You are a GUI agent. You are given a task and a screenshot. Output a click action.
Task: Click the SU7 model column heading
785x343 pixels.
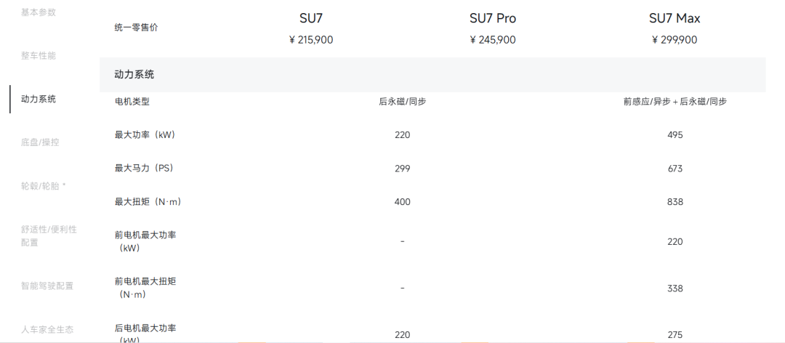click(311, 18)
